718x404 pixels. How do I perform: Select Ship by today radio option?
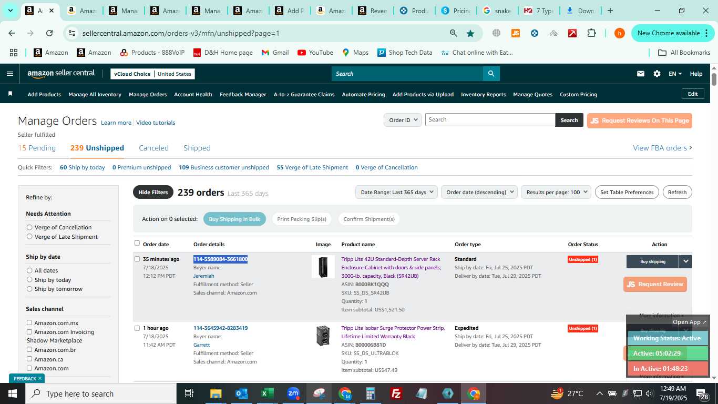pyautogui.click(x=29, y=280)
